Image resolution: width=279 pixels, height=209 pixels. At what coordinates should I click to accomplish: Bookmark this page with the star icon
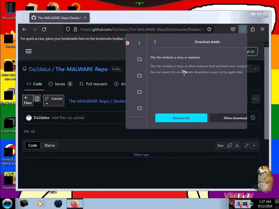[209, 29]
